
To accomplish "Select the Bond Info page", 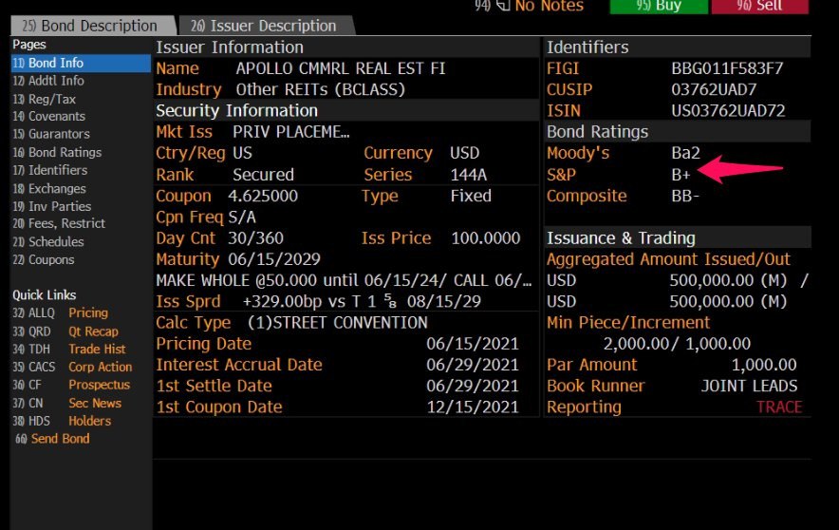I will (81, 64).
